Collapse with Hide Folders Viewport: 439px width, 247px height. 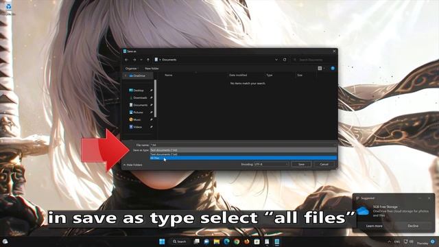coord(132,165)
